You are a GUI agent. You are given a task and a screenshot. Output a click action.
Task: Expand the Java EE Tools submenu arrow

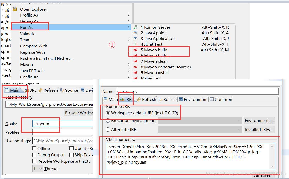[129, 71]
